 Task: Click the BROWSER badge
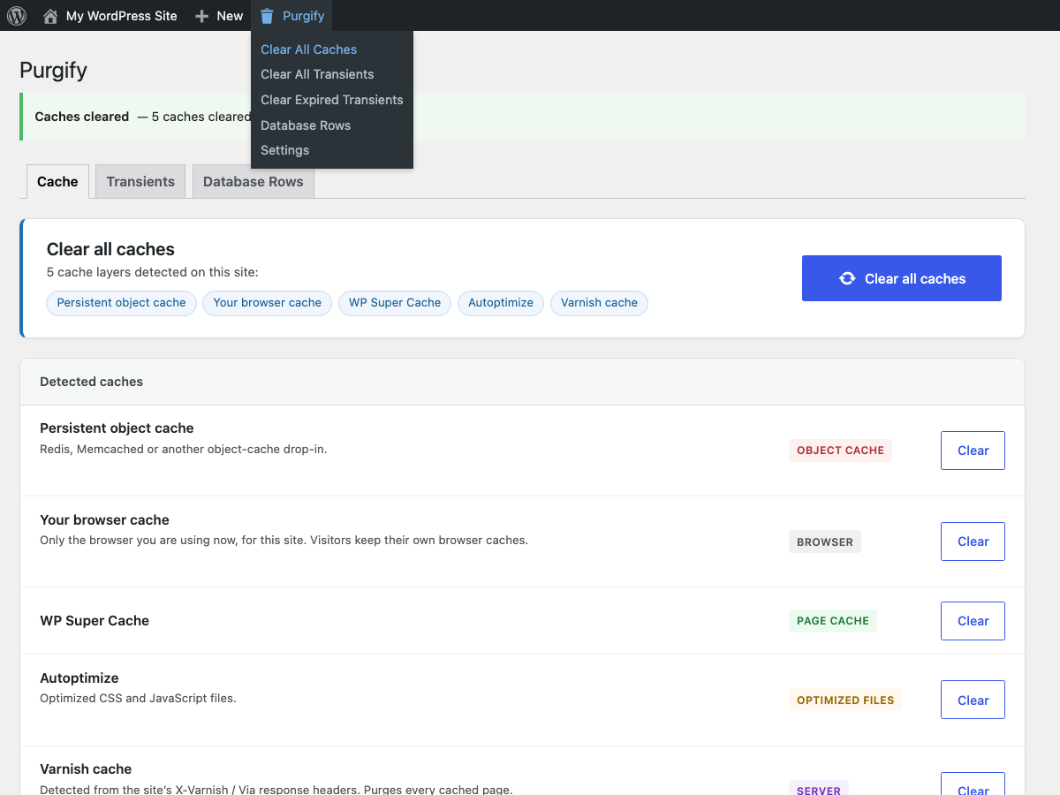point(825,541)
